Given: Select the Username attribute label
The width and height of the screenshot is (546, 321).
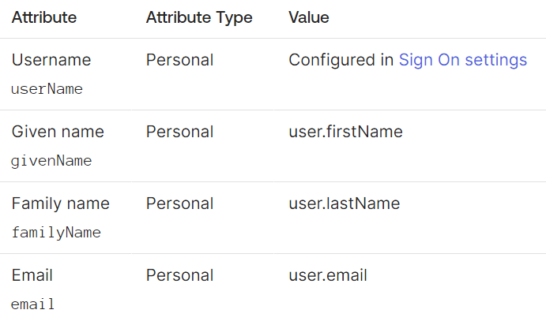Looking at the screenshot, I should 51,60.
